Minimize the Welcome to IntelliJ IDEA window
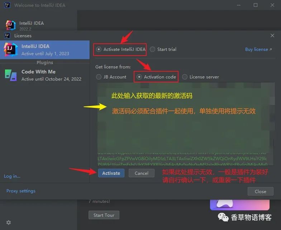 (x=239, y=5)
